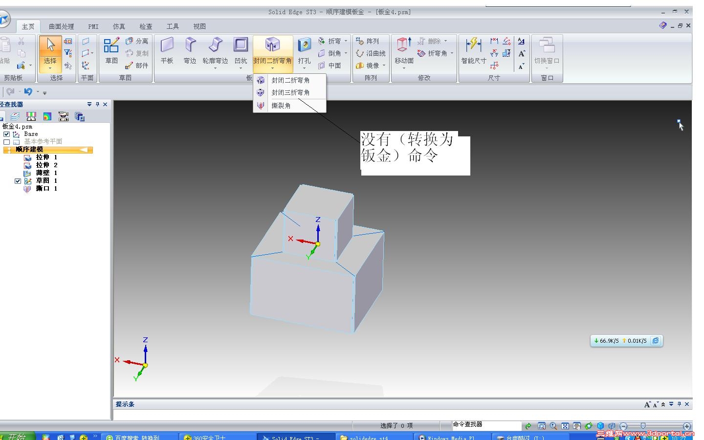Open the 仿真 (Simulation) ribbon tab
704x440 pixels.
point(119,26)
